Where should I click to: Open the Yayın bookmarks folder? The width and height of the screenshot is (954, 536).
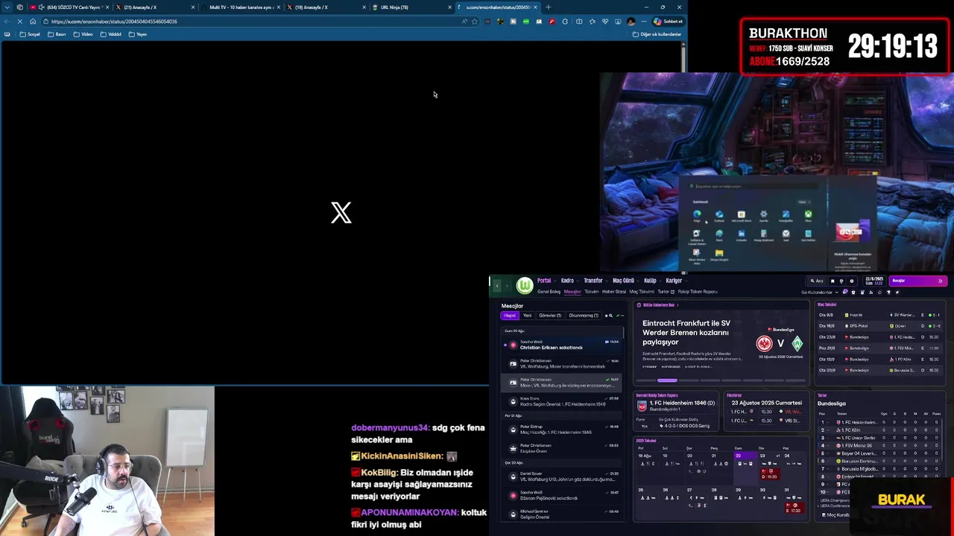tap(138, 34)
